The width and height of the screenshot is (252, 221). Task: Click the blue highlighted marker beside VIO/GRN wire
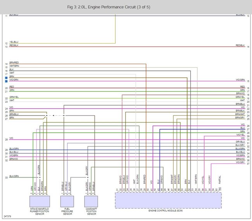coord(6,81)
